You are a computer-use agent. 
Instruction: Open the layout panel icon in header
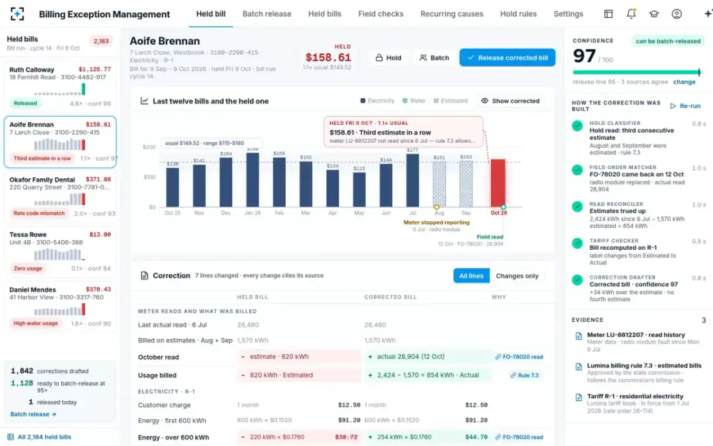tap(608, 14)
